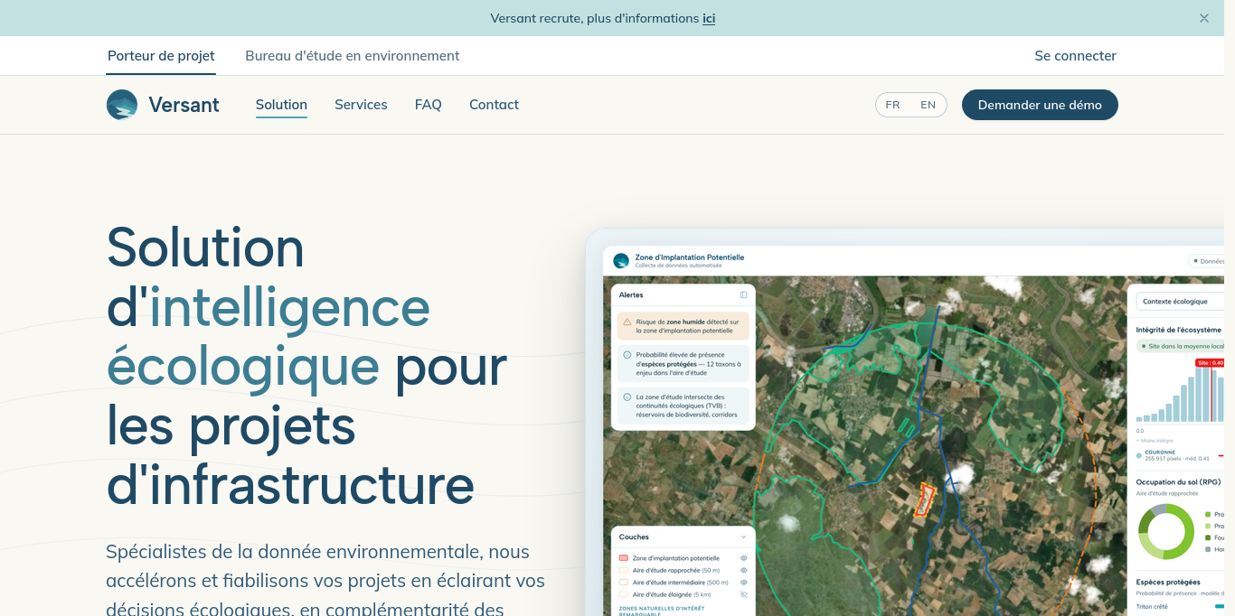
Task: Click the COURONNE legend dot
Action: (x=1139, y=455)
